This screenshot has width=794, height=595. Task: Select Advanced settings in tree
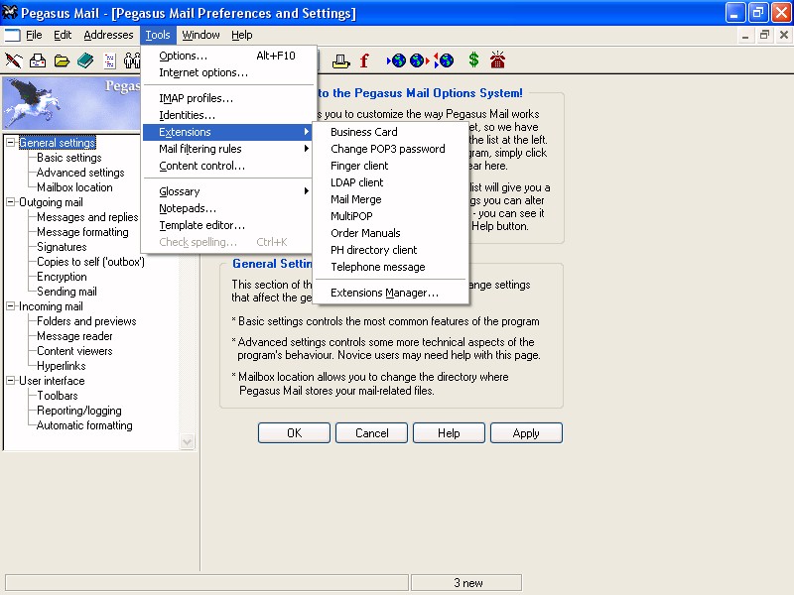pos(80,173)
